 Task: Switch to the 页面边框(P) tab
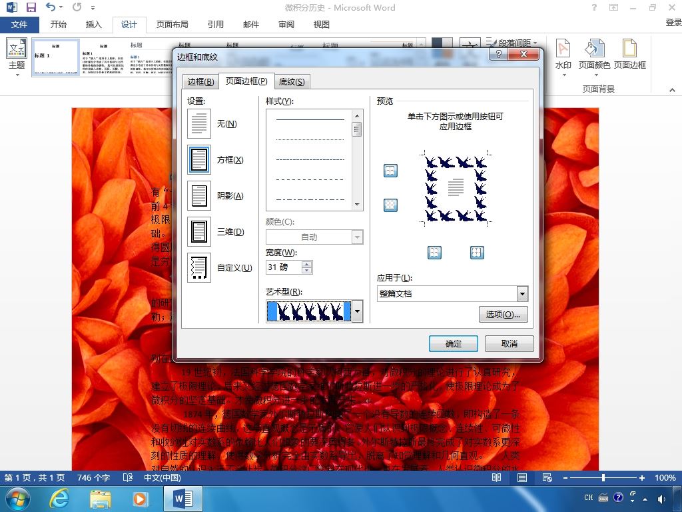(x=246, y=81)
